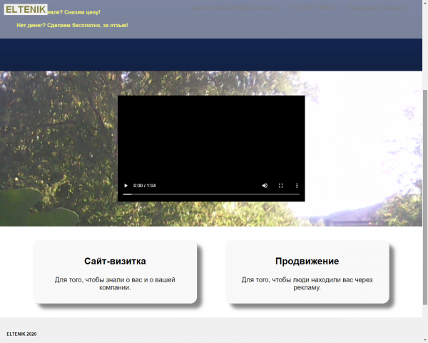Screen dimensions: 428x343
Task: Click the heading 'Сайт-визитка'
Action: [115, 262]
